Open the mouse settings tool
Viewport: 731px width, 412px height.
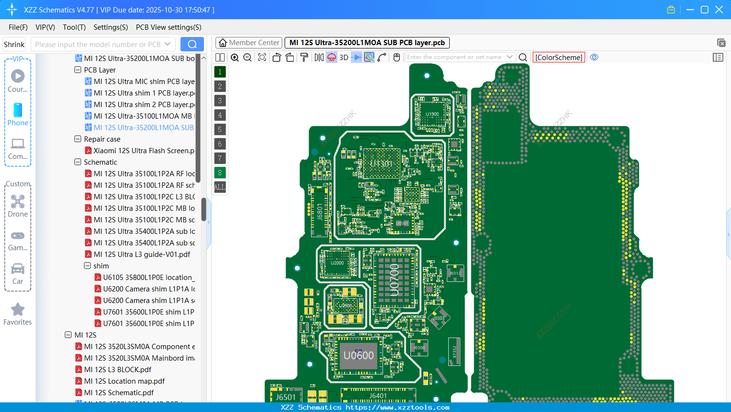[x=396, y=57]
